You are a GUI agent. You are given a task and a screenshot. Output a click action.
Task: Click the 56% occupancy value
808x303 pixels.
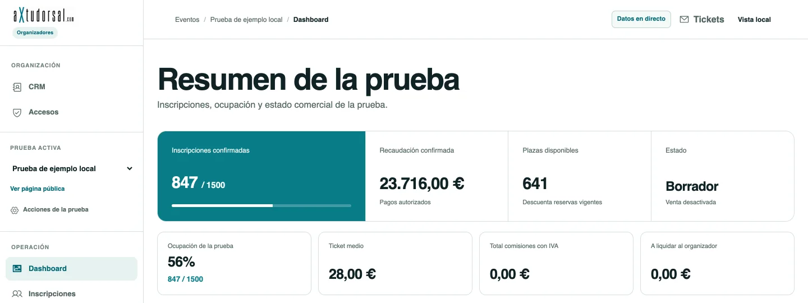(181, 262)
